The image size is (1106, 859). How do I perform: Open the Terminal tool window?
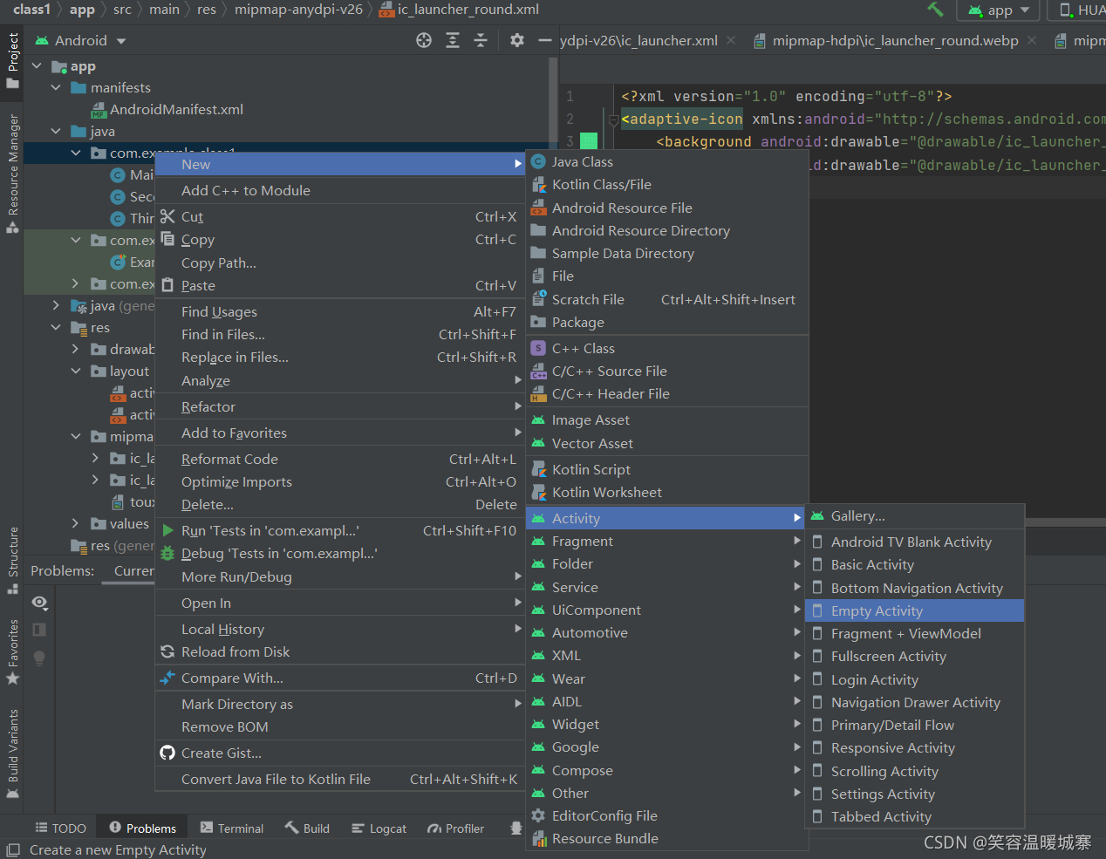231,828
